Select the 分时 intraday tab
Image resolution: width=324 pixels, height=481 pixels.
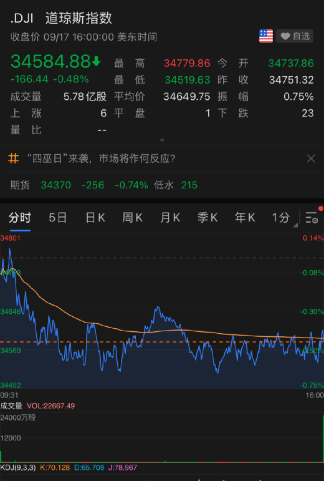pos(20,218)
